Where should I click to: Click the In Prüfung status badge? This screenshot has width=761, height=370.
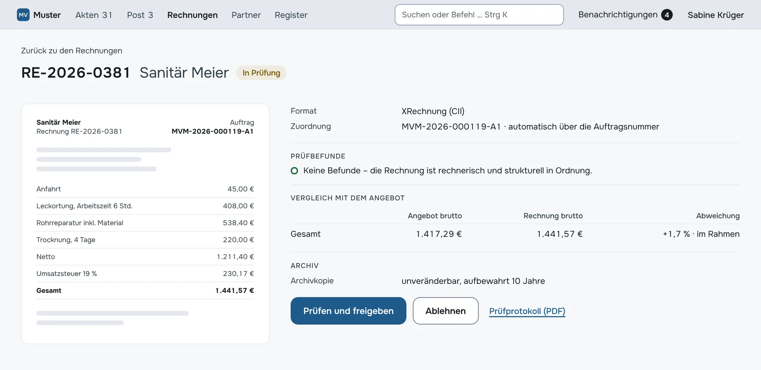click(261, 73)
